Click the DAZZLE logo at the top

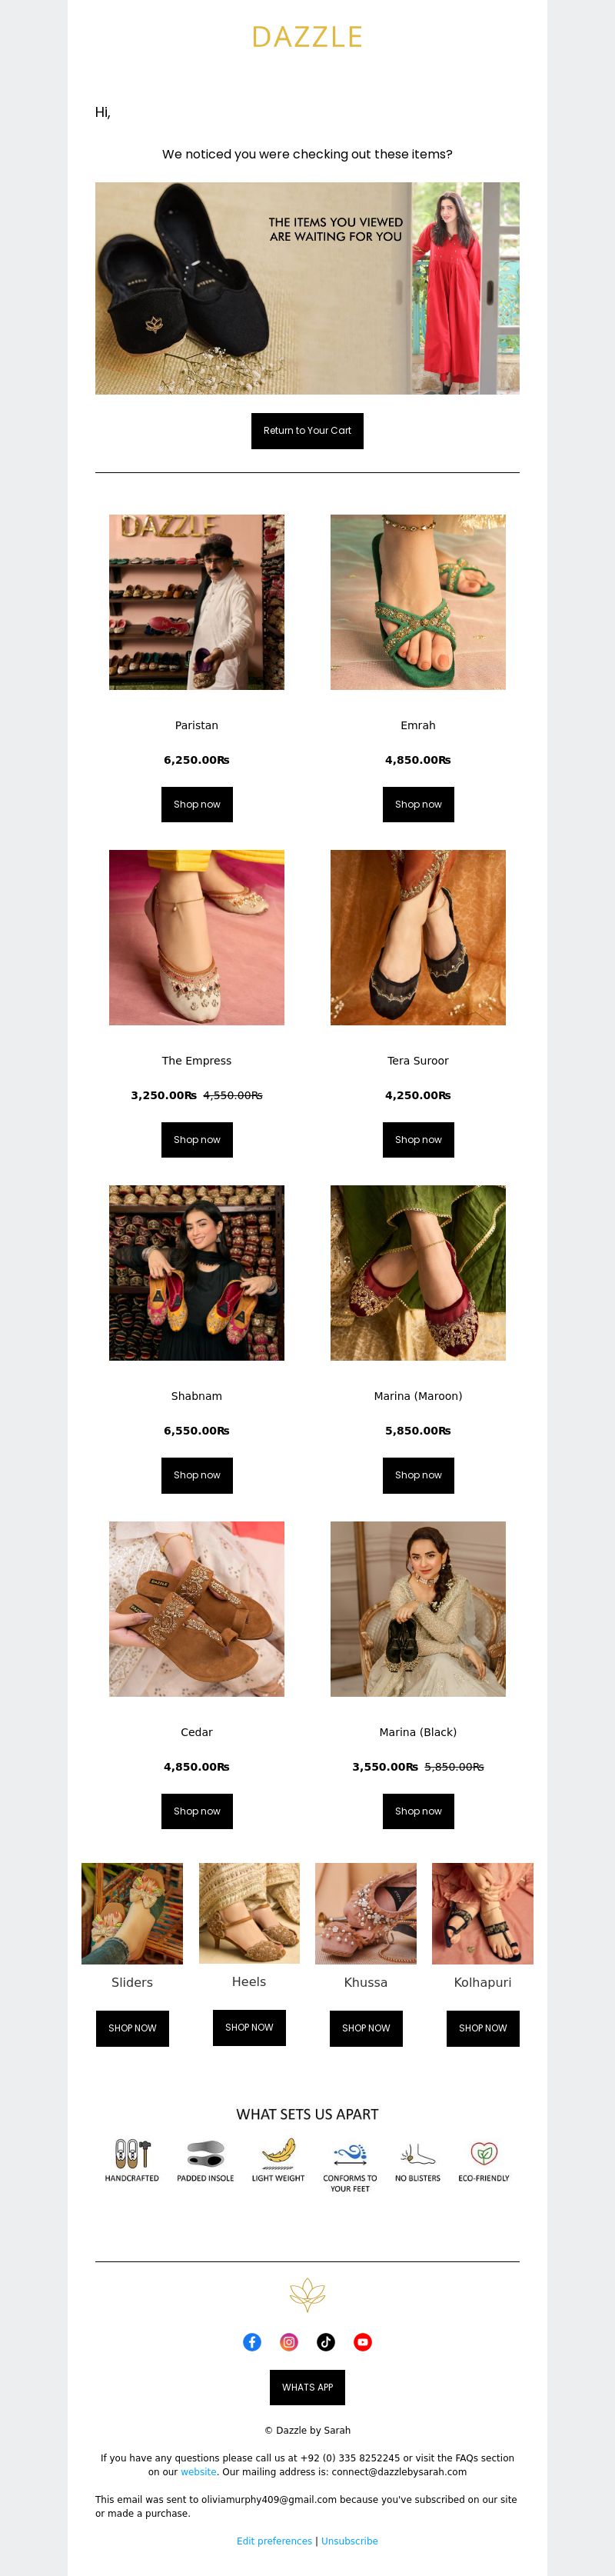point(307,37)
